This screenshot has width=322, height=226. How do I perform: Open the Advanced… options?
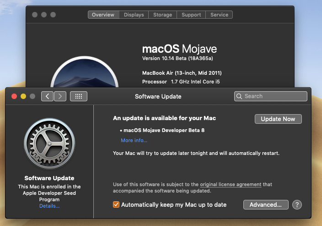click(x=266, y=205)
